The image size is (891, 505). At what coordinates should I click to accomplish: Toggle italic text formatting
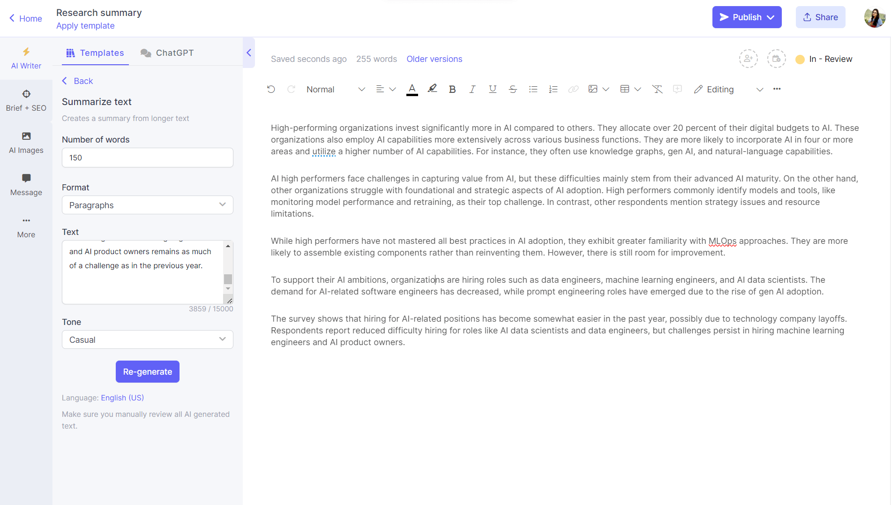tap(472, 89)
